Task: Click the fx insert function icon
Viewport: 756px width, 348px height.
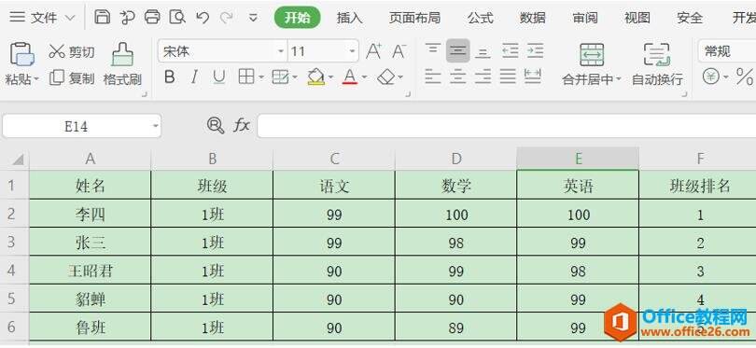Action: coord(242,126)
